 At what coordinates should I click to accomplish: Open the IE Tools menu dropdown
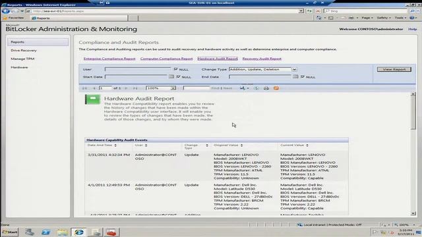point(400,18)
